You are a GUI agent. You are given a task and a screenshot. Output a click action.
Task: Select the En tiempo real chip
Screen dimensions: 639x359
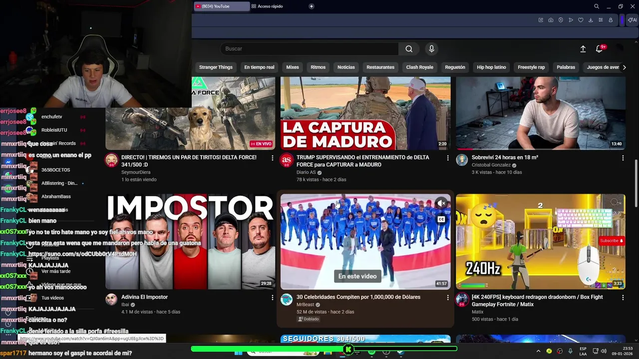pos(259,67)
